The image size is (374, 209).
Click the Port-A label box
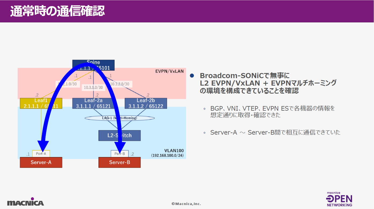click(41, 154)
